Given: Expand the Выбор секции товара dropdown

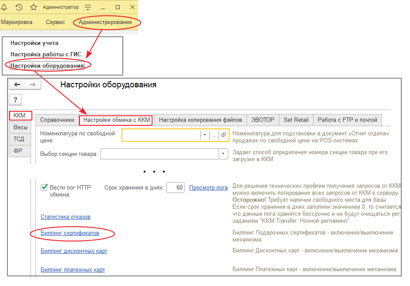Looking at the screenshot, I should 223,154.
